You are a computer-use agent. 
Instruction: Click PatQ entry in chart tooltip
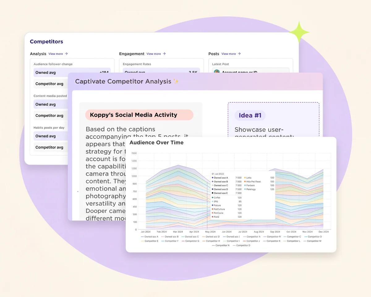coord(227,217)
